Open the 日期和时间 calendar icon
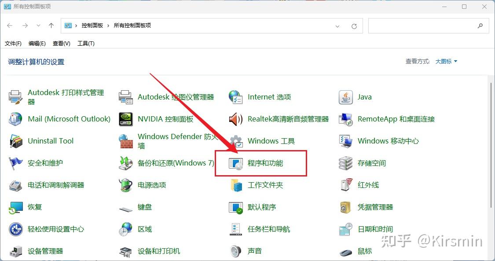 (346, 229)
